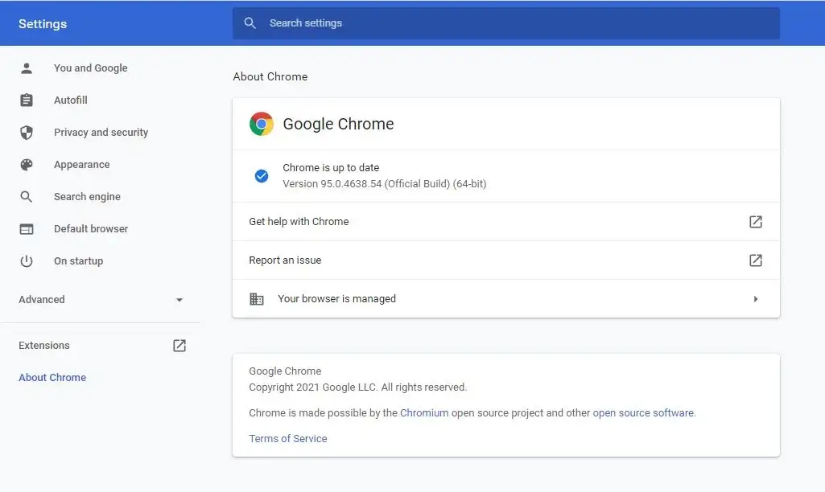825x492 pixels.
Task: Click the managed browser building icon
Action: [256, 299]
